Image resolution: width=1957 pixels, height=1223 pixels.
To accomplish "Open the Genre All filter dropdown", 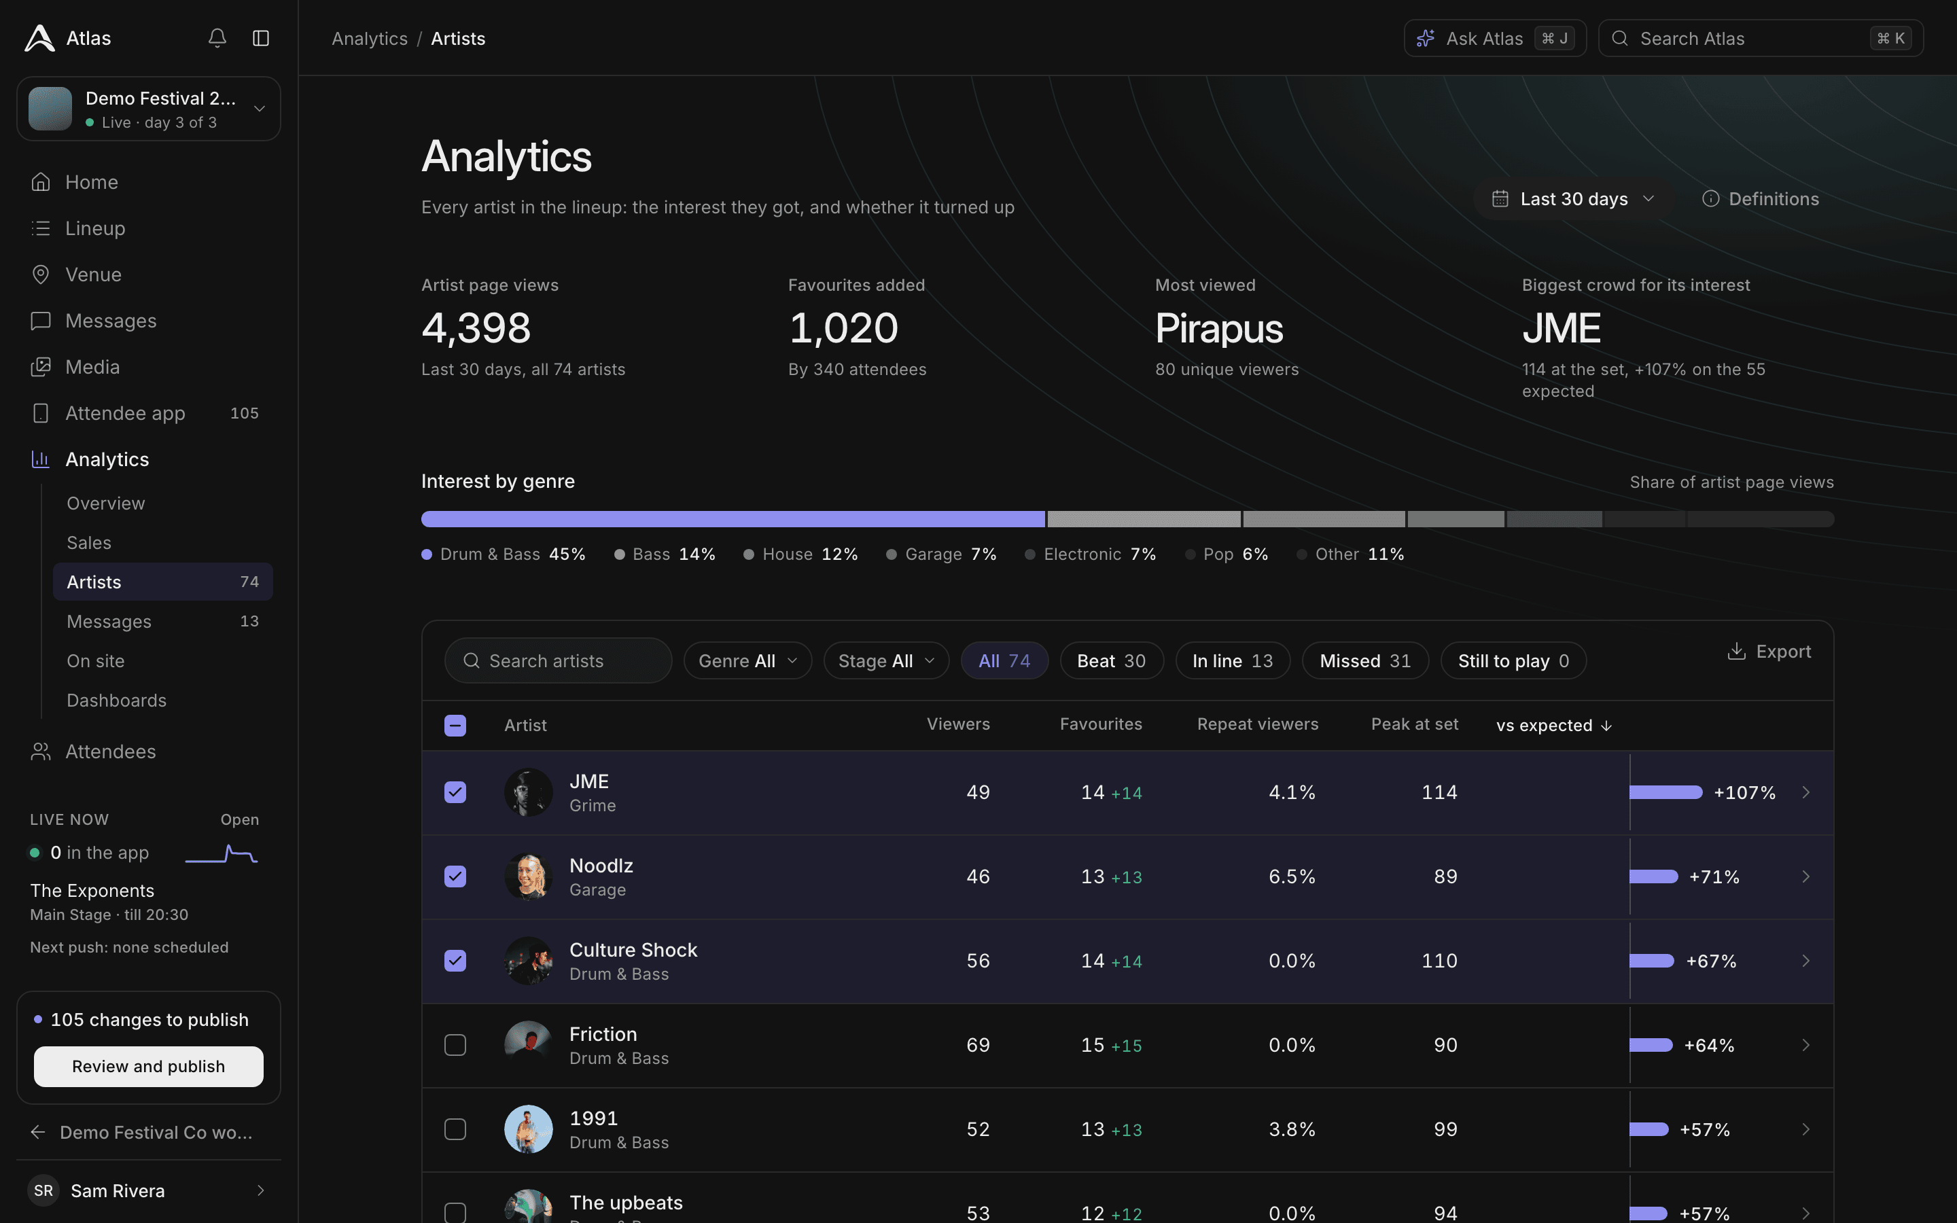I will (747, 661).
